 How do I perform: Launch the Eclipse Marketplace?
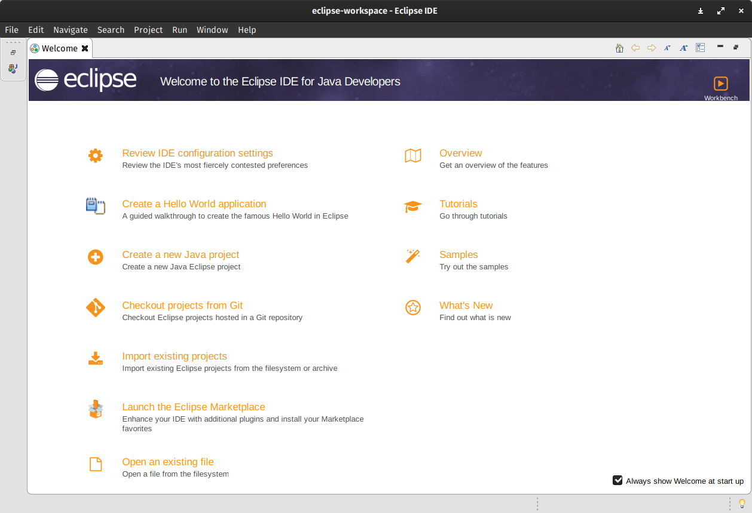coord(194,407)
